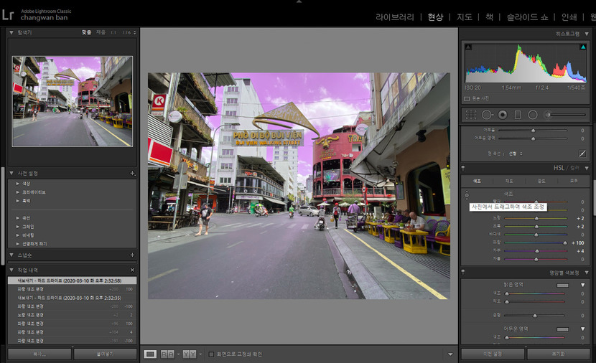596x363 pixels.
Task: Set navigator zoom to 채움
Action: (101, 33)
